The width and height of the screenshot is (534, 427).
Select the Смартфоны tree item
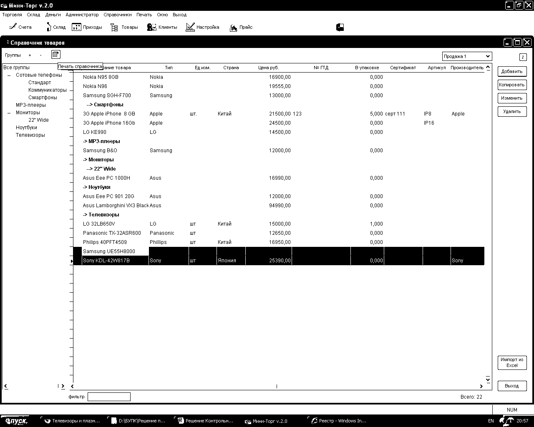[43, 98]
